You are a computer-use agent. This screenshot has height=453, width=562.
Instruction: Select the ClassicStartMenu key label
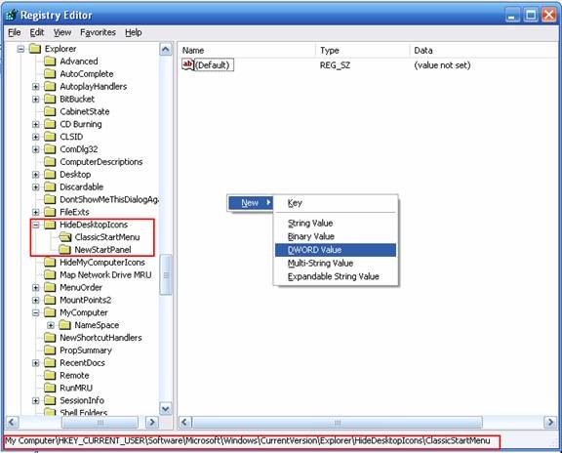pyautogui.click(x=107, y=237)
